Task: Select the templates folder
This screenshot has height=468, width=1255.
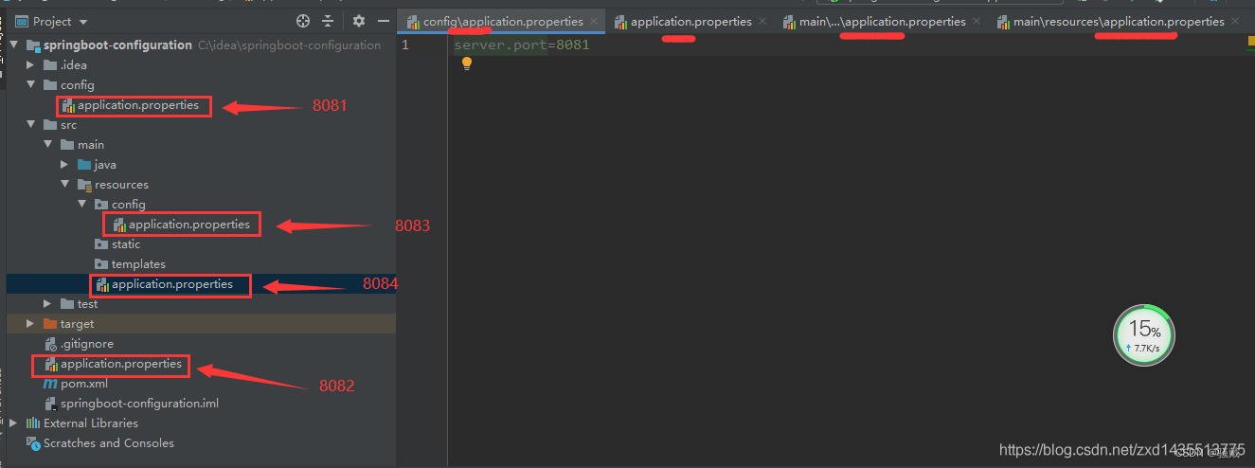Action: coord(138,263)
